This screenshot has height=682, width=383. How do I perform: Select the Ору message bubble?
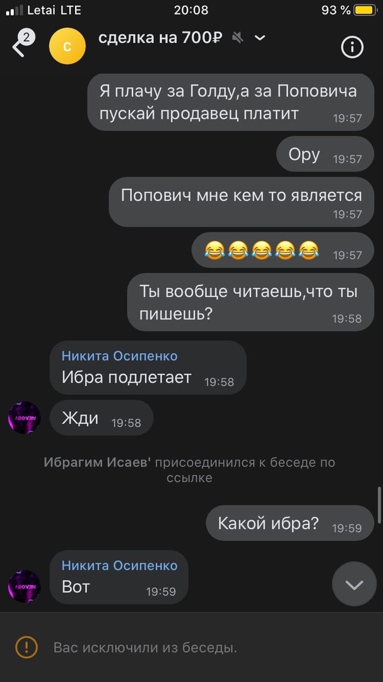tap(325, 154)
